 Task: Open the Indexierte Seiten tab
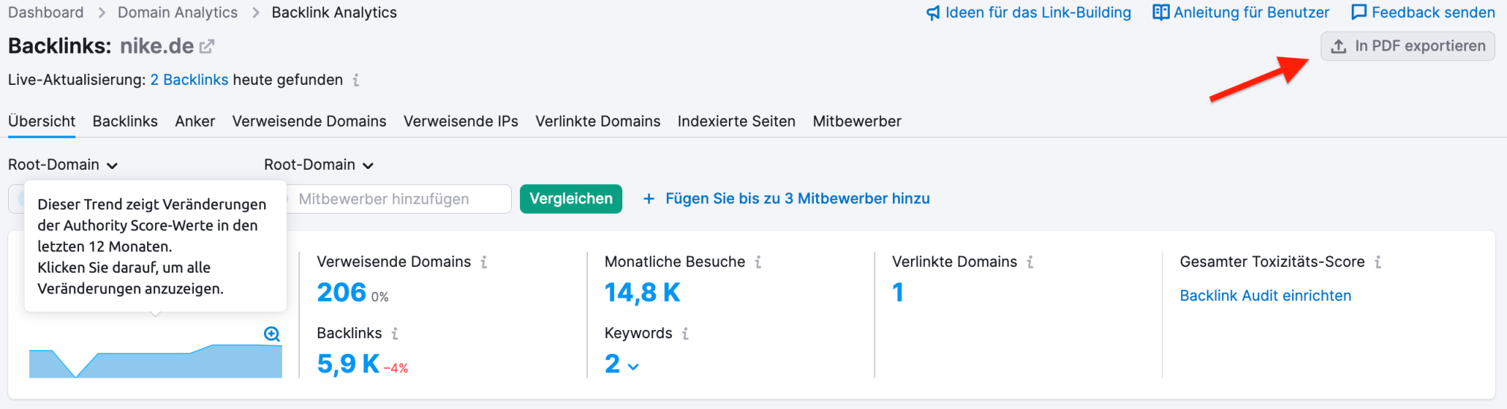coord(736,121)
